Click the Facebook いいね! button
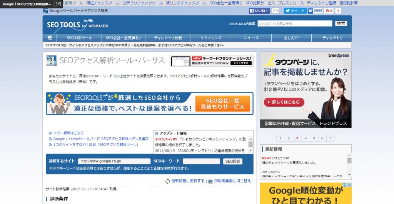 tap(259, 11)
